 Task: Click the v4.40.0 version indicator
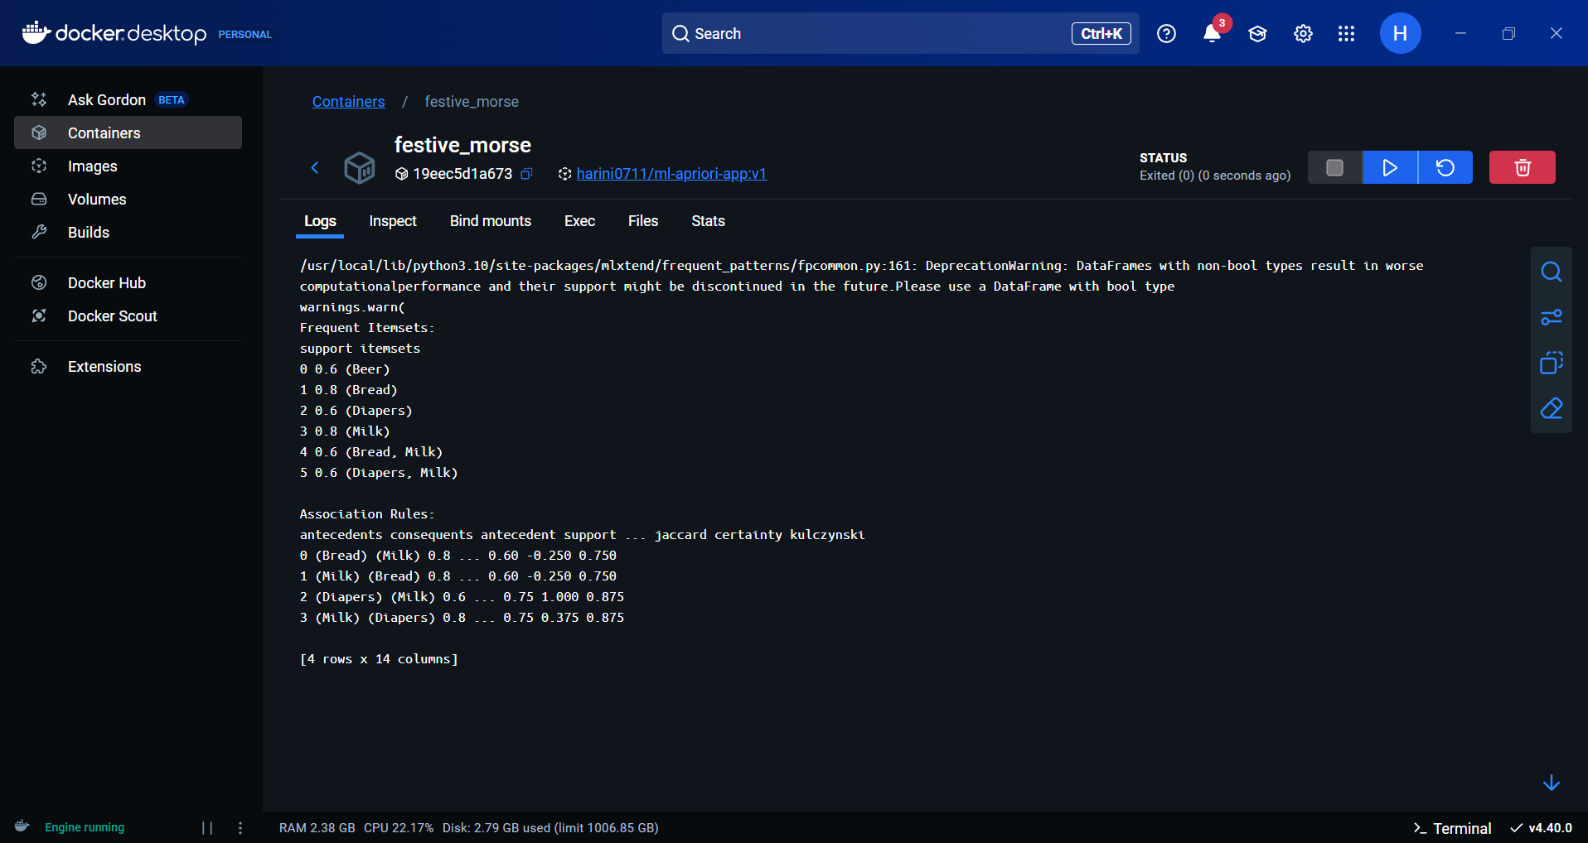(1542, 828)
